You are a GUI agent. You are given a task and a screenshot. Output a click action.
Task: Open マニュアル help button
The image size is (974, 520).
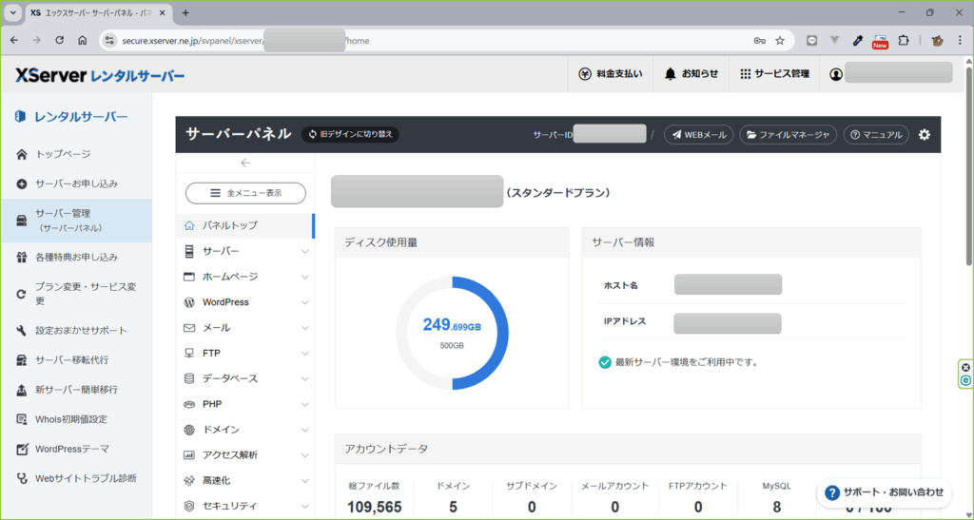(x=876, y=135)
